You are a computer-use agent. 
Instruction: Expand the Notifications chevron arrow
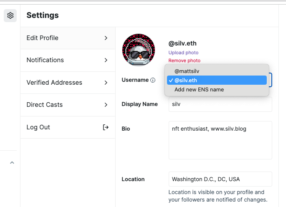pos(106,60)
